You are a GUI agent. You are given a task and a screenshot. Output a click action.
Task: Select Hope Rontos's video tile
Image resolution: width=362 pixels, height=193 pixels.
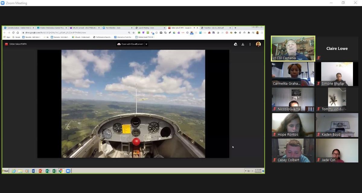coord(293,125)
